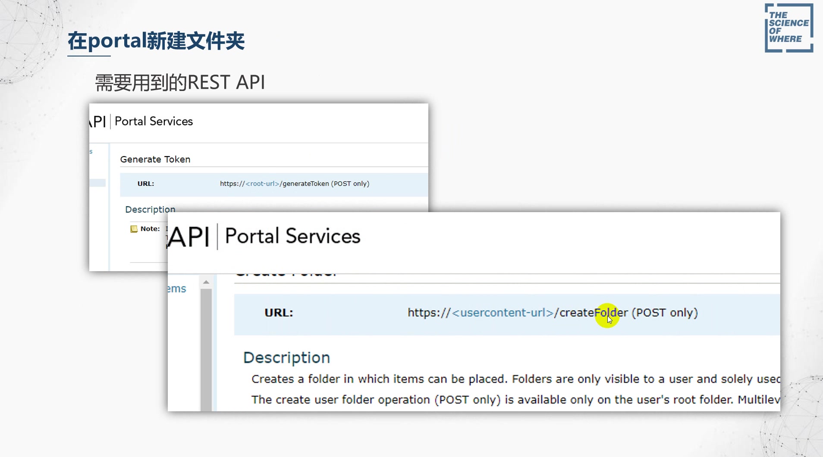
Task: Click the yellow Note icon in the Description
Action: pos(134,228)
